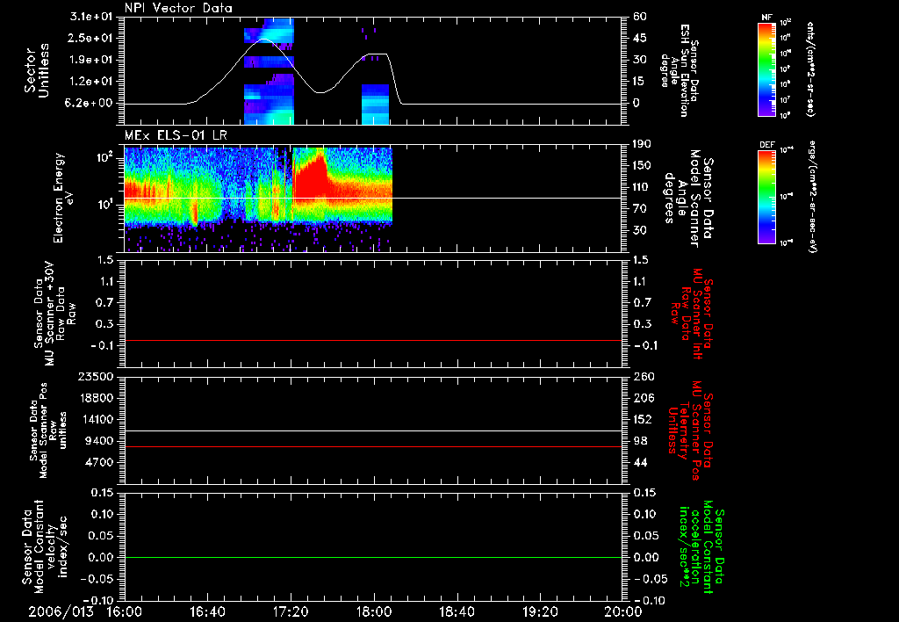Click the 70 scanner angle tick label
The image size is (899, 622).
click(x=640, y=208)
